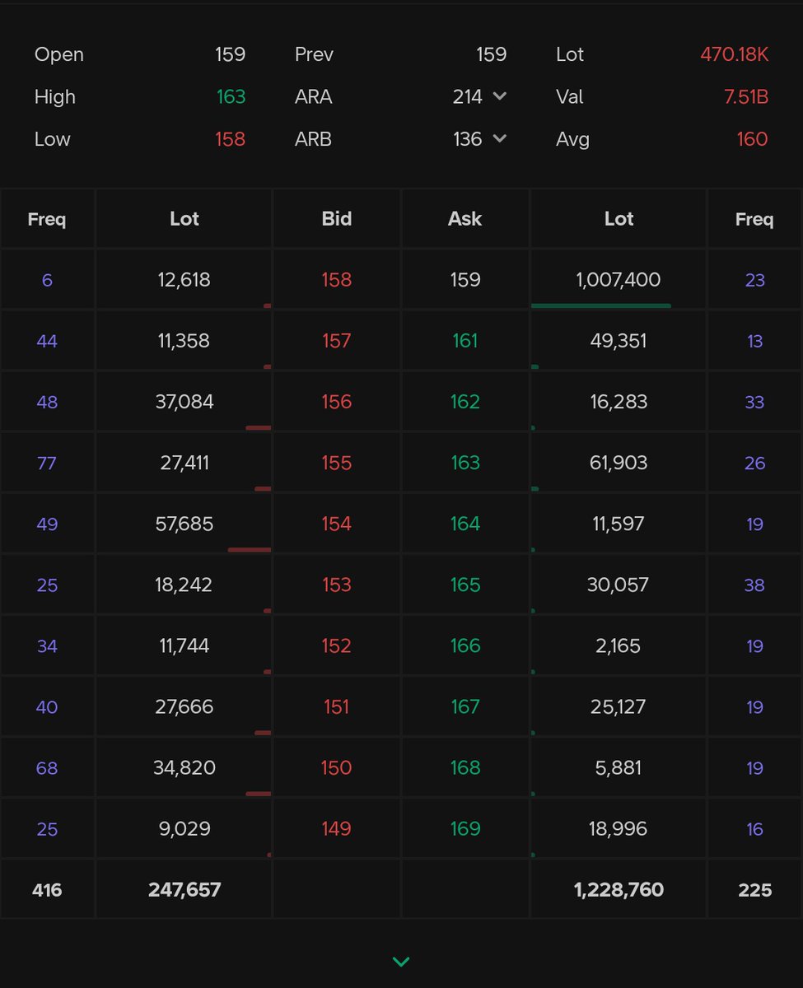Click the High value 163

[x=231, y=96]
